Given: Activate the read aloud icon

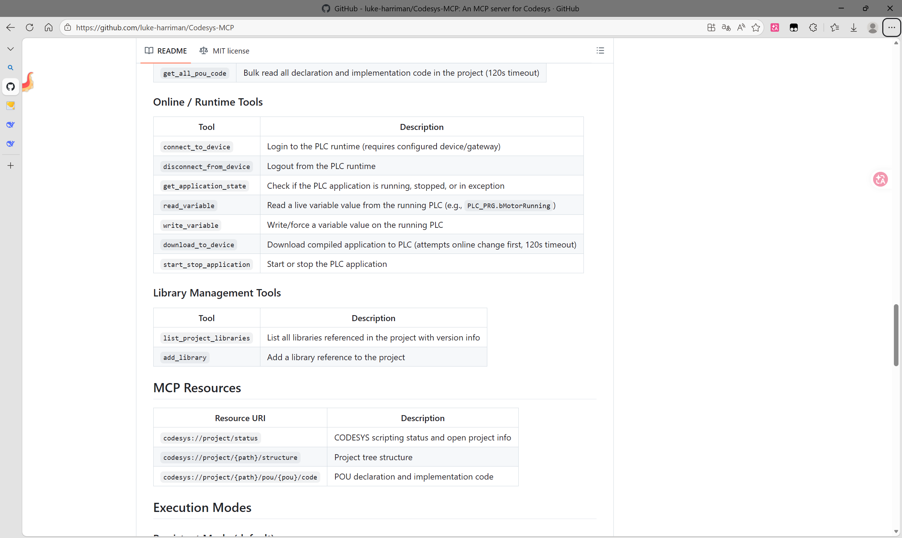Looking at the screenshot, I should 741,27.
